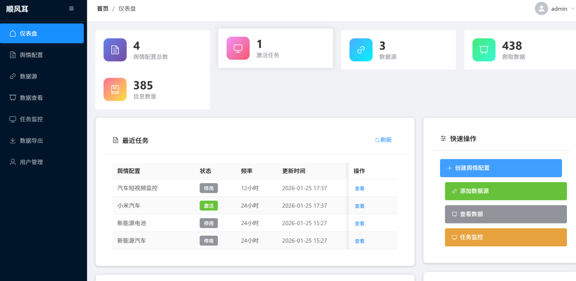The height and width of the screenshot is (281, 576).
Task: Click the 频率 column header
Action: click(x=247, y=171)
